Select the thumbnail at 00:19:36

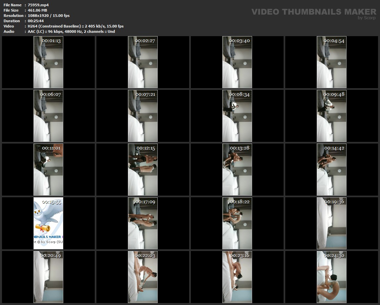point(332,223)
